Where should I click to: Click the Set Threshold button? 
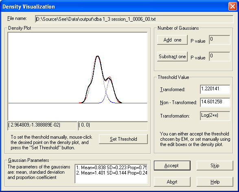click(x=123, y=139)
